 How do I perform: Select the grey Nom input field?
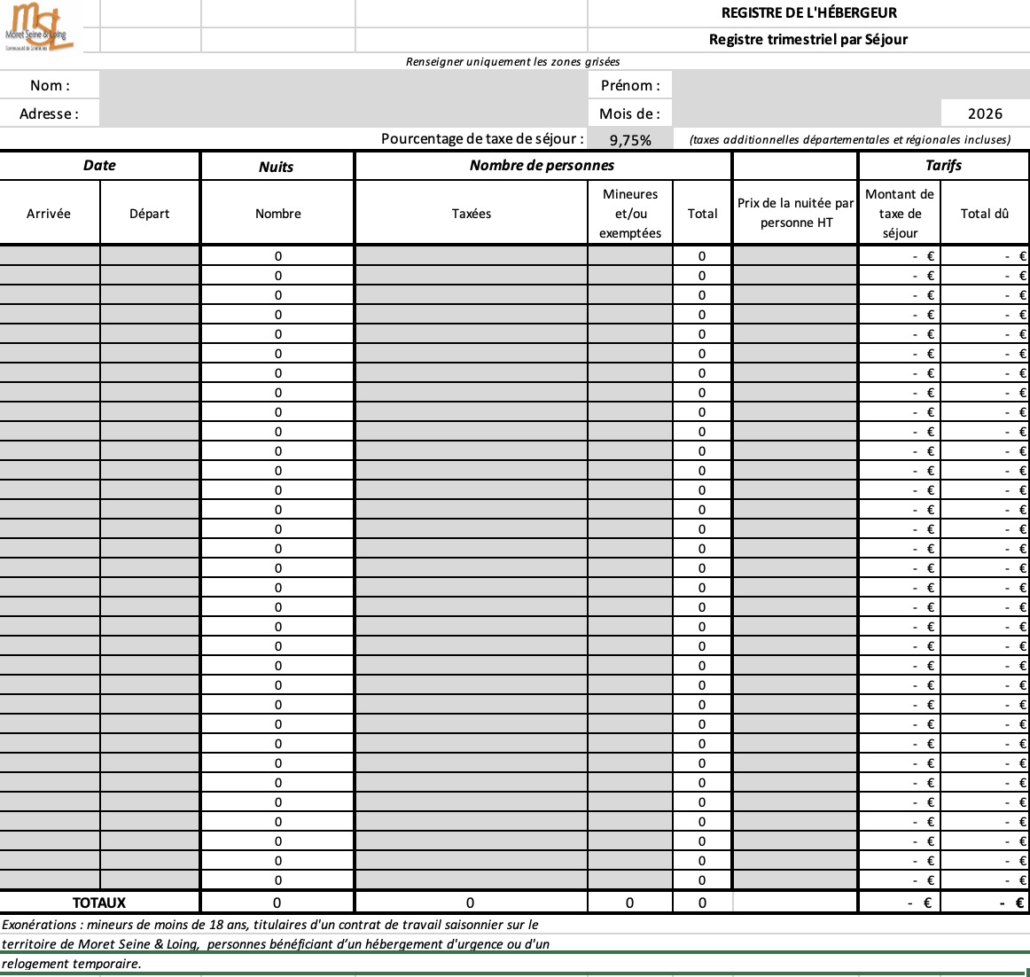(x=342, y=85)
